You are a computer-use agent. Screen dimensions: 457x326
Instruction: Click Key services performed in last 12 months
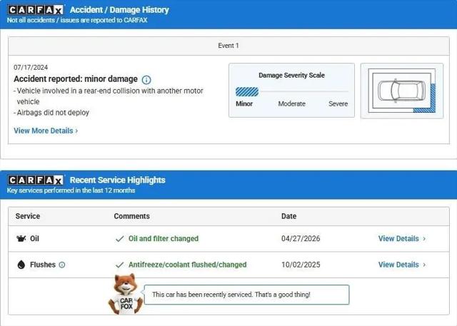point(71,190)
